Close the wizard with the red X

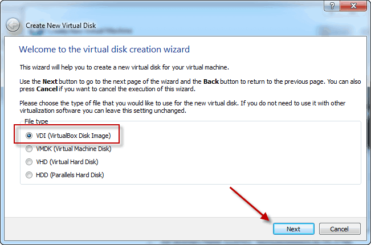(353, 6)
